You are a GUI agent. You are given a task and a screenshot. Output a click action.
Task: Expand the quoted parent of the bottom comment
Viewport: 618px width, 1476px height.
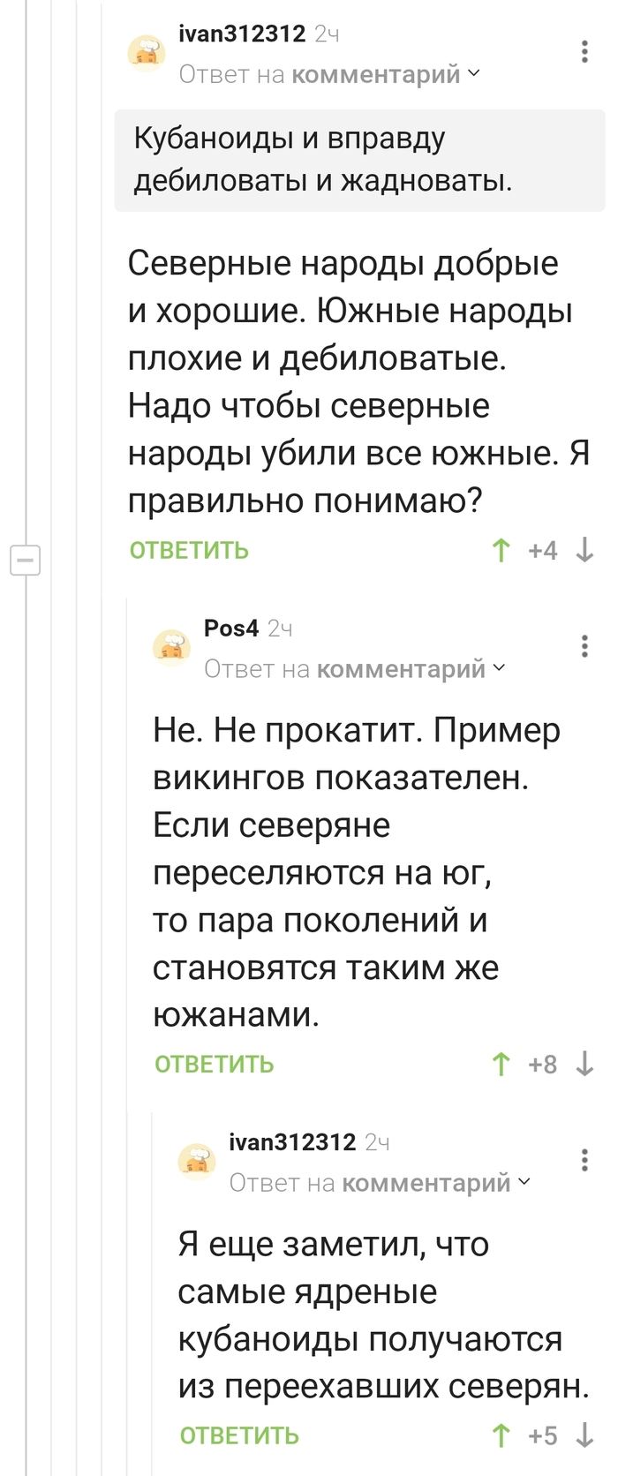click(x=525, y=1183)
